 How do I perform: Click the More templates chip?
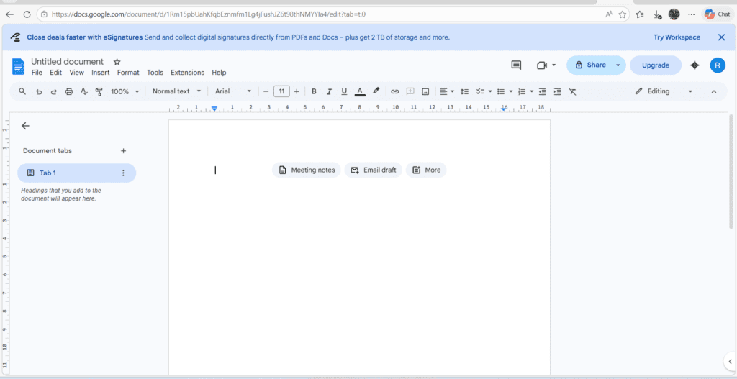point(426,170)
